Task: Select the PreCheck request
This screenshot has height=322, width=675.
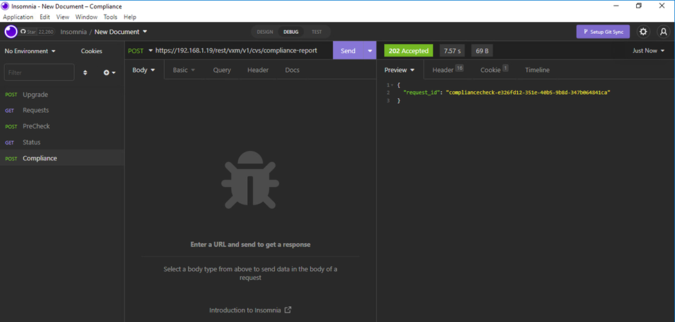Action: [36, 126]
